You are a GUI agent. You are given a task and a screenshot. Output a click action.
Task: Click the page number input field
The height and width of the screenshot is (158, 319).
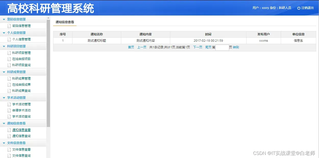coord(222,47)
